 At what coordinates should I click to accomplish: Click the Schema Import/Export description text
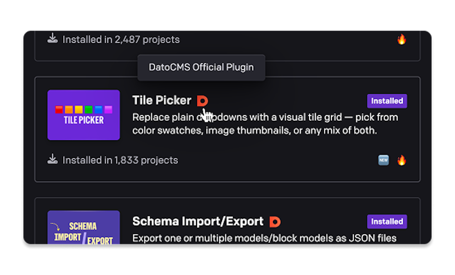tap(264, 238)
